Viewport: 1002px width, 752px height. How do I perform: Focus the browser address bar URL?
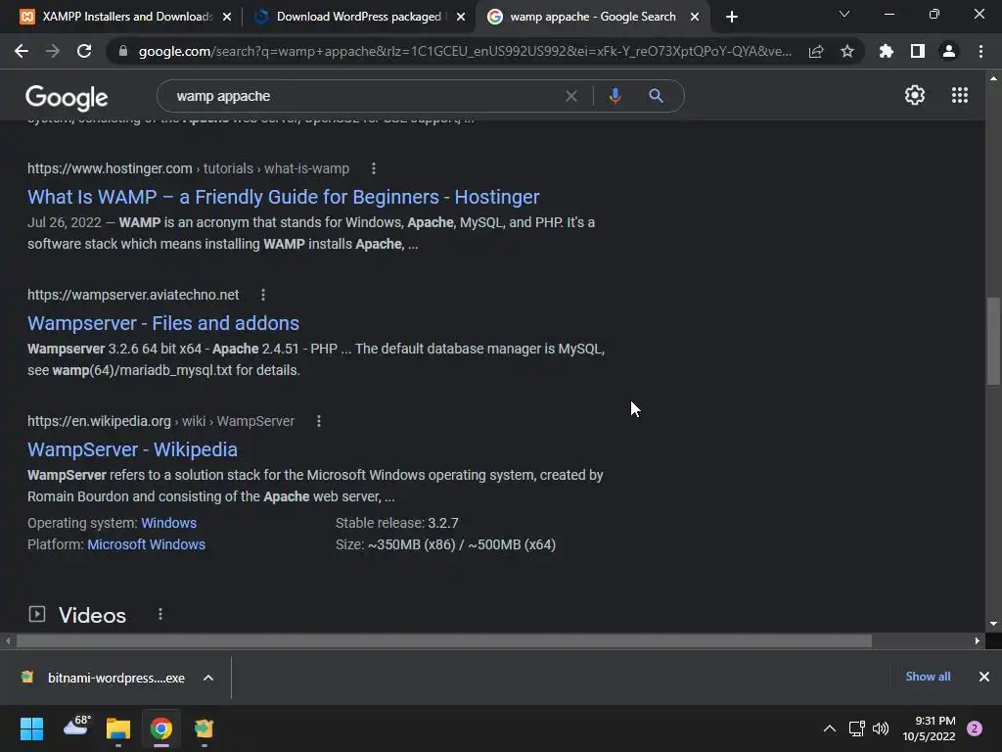click(x=465, y=51)
